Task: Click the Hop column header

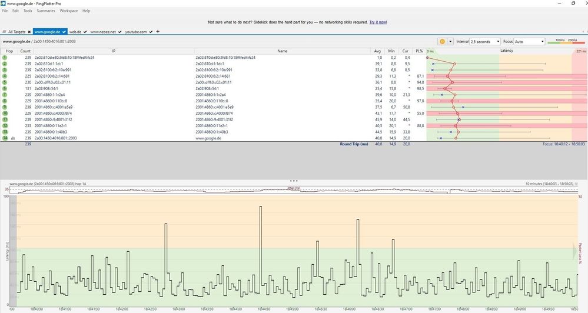Action: pos(9,51)
